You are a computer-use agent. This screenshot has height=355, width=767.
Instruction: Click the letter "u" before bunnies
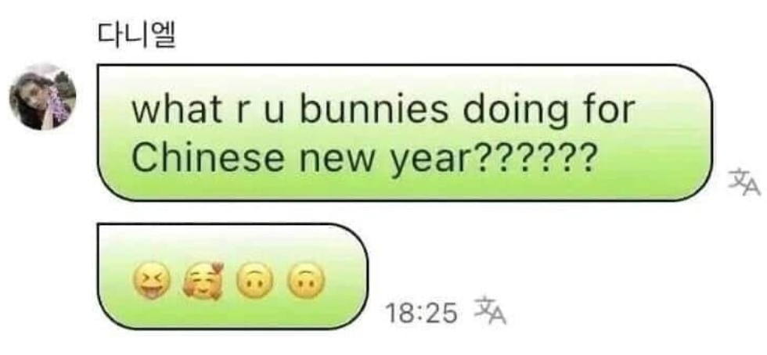(x=275, y=114)
